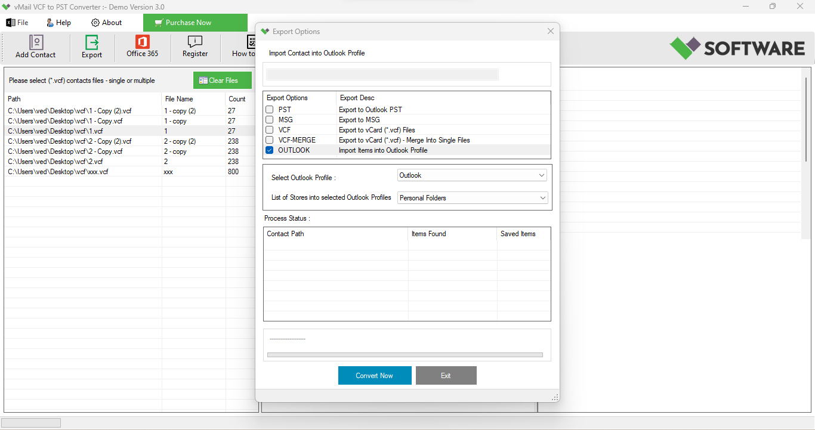Click the 'Export to Outlook PST' description
This screenshot has height=430, width=815.
[x=371, y=110]
